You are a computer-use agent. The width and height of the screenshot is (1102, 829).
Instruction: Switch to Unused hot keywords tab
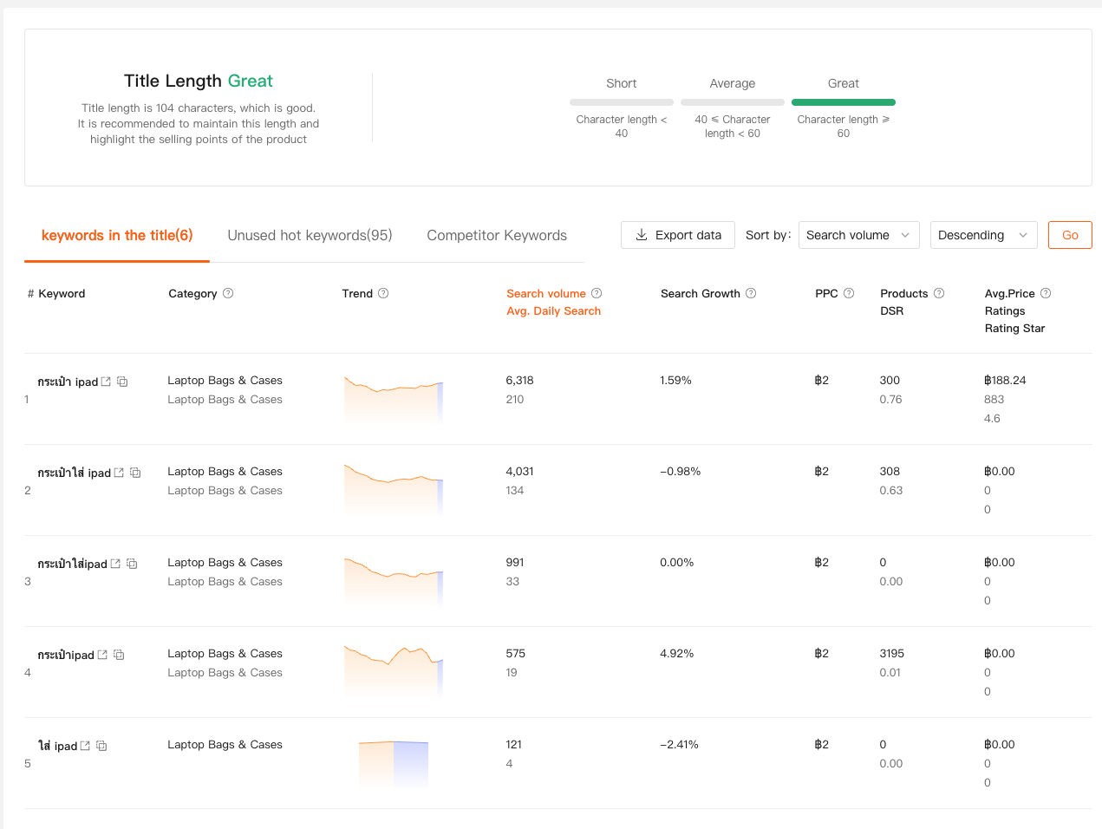tap(310, 235)
